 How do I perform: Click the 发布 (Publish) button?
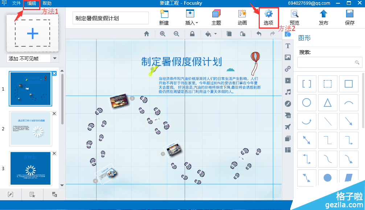point(323,17)
